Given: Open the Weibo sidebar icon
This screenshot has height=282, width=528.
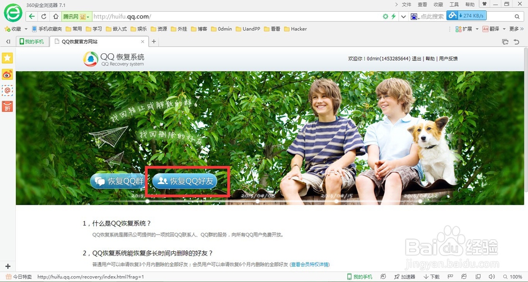Looking at the screenshot, I should [7, 74].
